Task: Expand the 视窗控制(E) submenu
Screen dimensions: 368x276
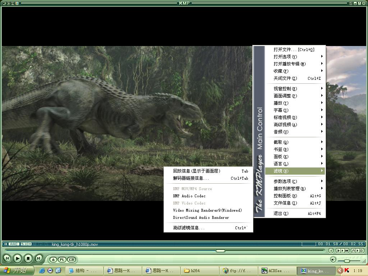Action: pyautogui.click(x=295, y=88)
